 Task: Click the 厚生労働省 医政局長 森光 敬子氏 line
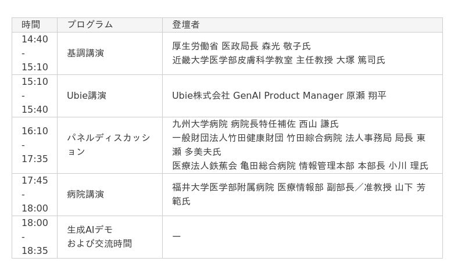241,46
